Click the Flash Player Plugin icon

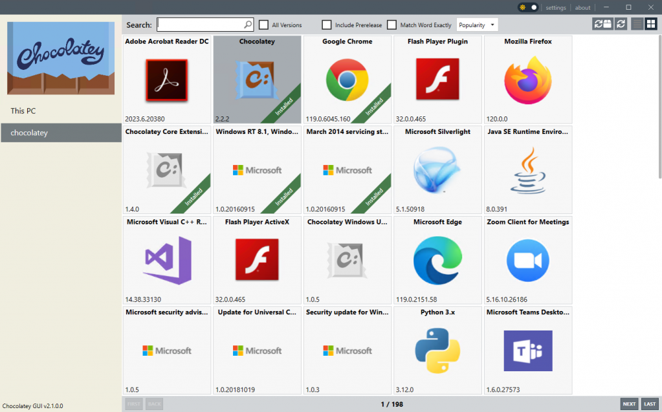(437, 80)
